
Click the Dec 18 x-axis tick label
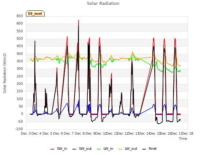(188, 133)
